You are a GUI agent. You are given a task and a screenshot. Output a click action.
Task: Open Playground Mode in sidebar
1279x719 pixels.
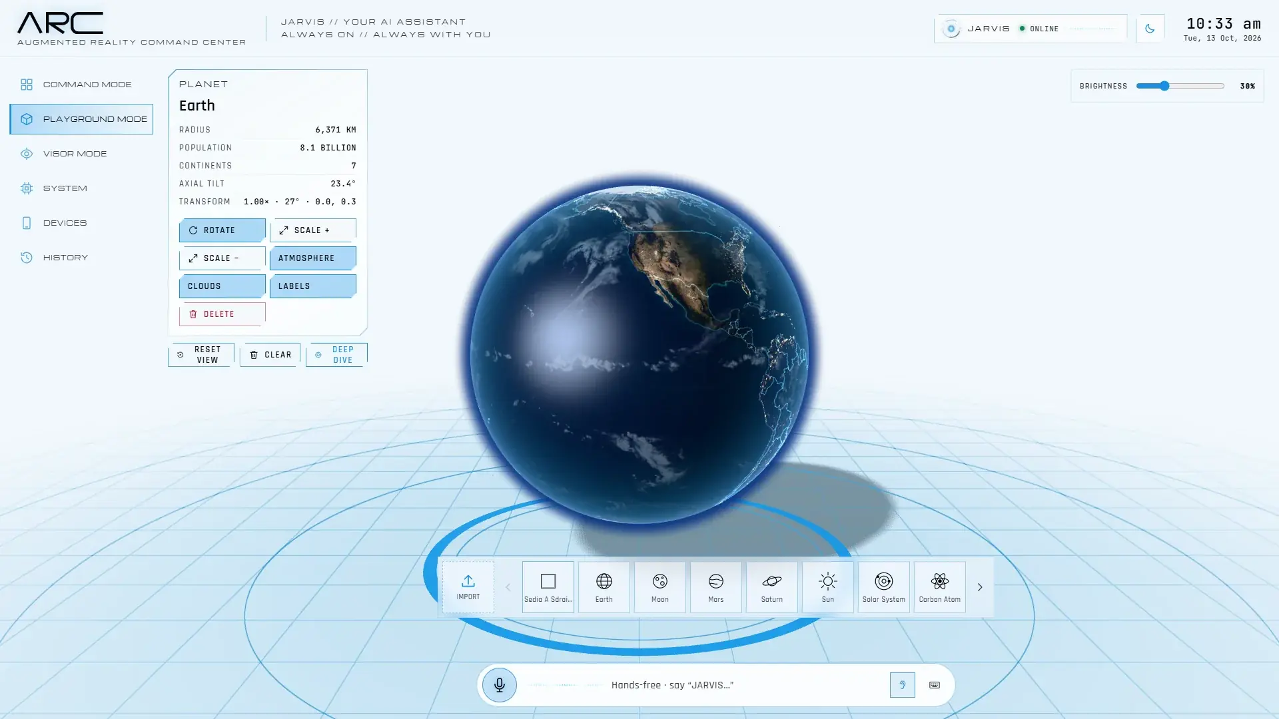coord(81,119)
